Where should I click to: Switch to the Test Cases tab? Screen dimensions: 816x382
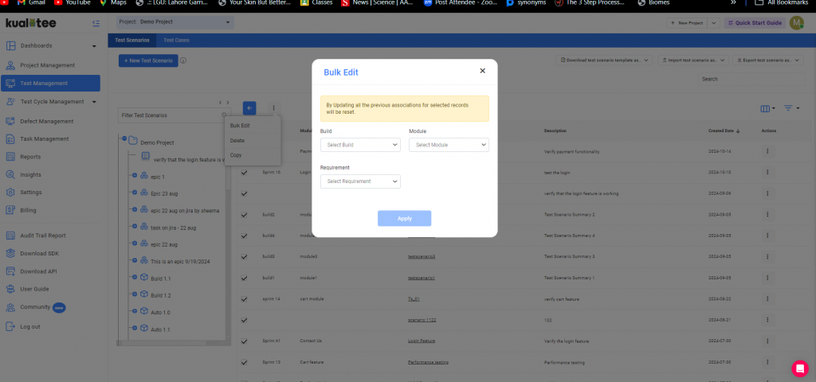pyautogui.click(x=176, y=40)
